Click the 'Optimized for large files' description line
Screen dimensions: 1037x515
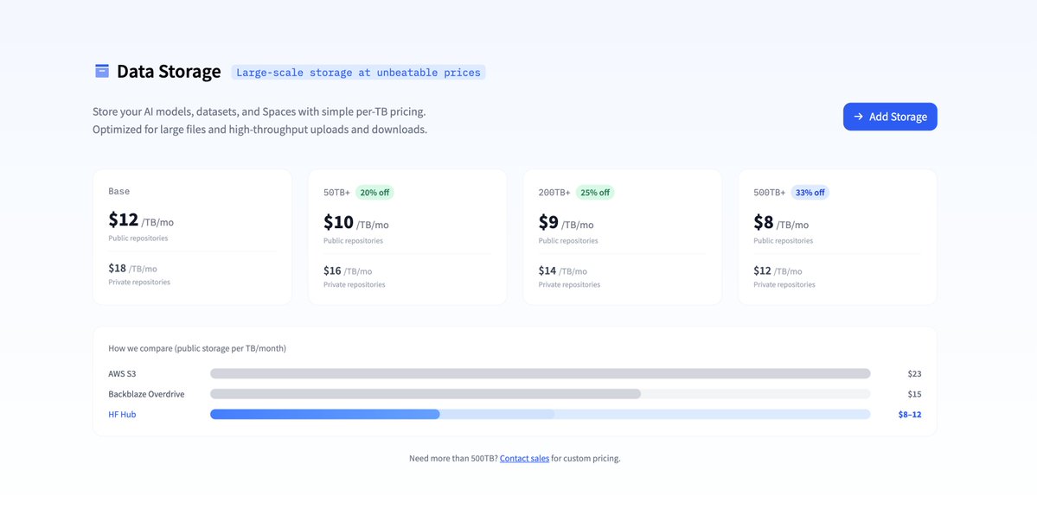tap(260, 130)
